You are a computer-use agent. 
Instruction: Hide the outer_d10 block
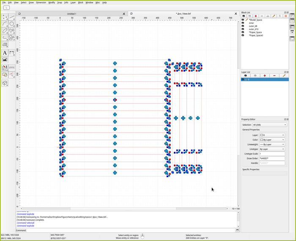point(243,29)
